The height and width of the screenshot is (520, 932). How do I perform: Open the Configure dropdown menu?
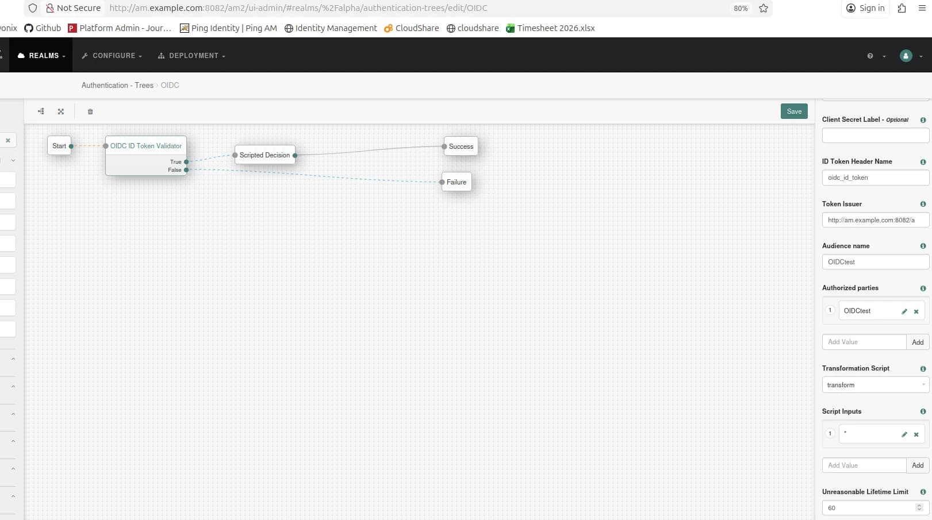[112, 56]
